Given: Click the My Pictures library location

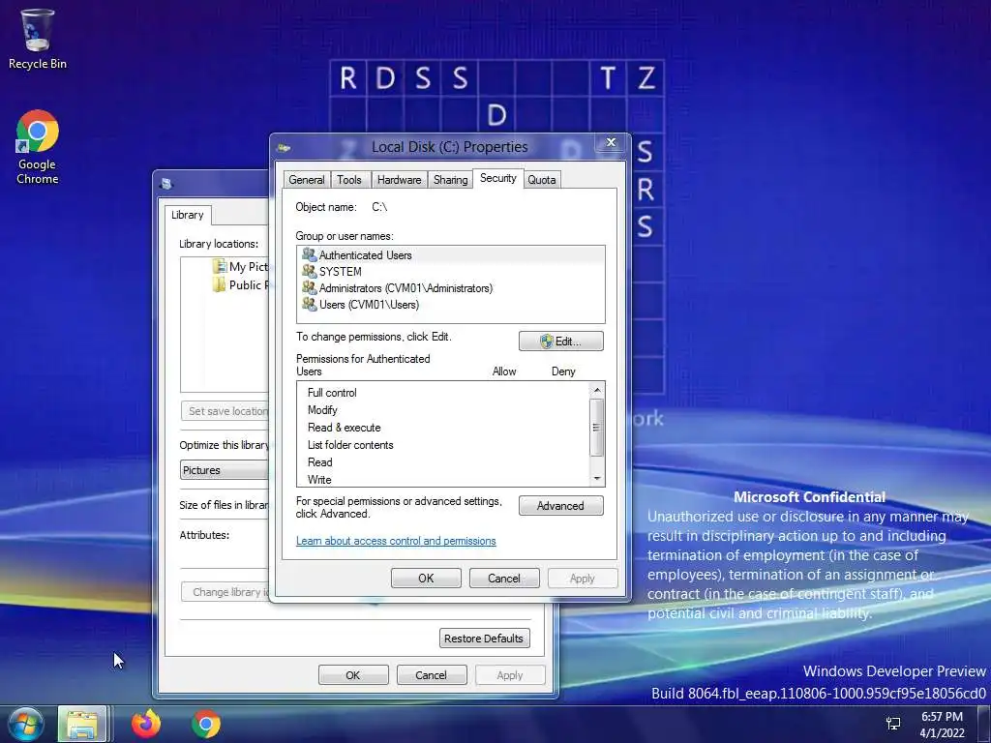Looking at the screenshot, I should [x=240, y=267].
